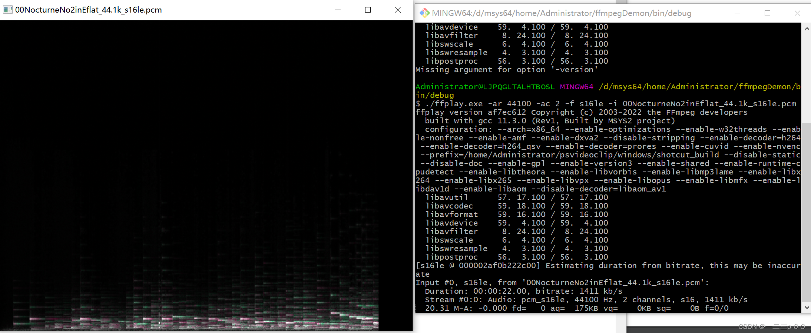Click the lower libavfilter version row

(x=517, y=232)
